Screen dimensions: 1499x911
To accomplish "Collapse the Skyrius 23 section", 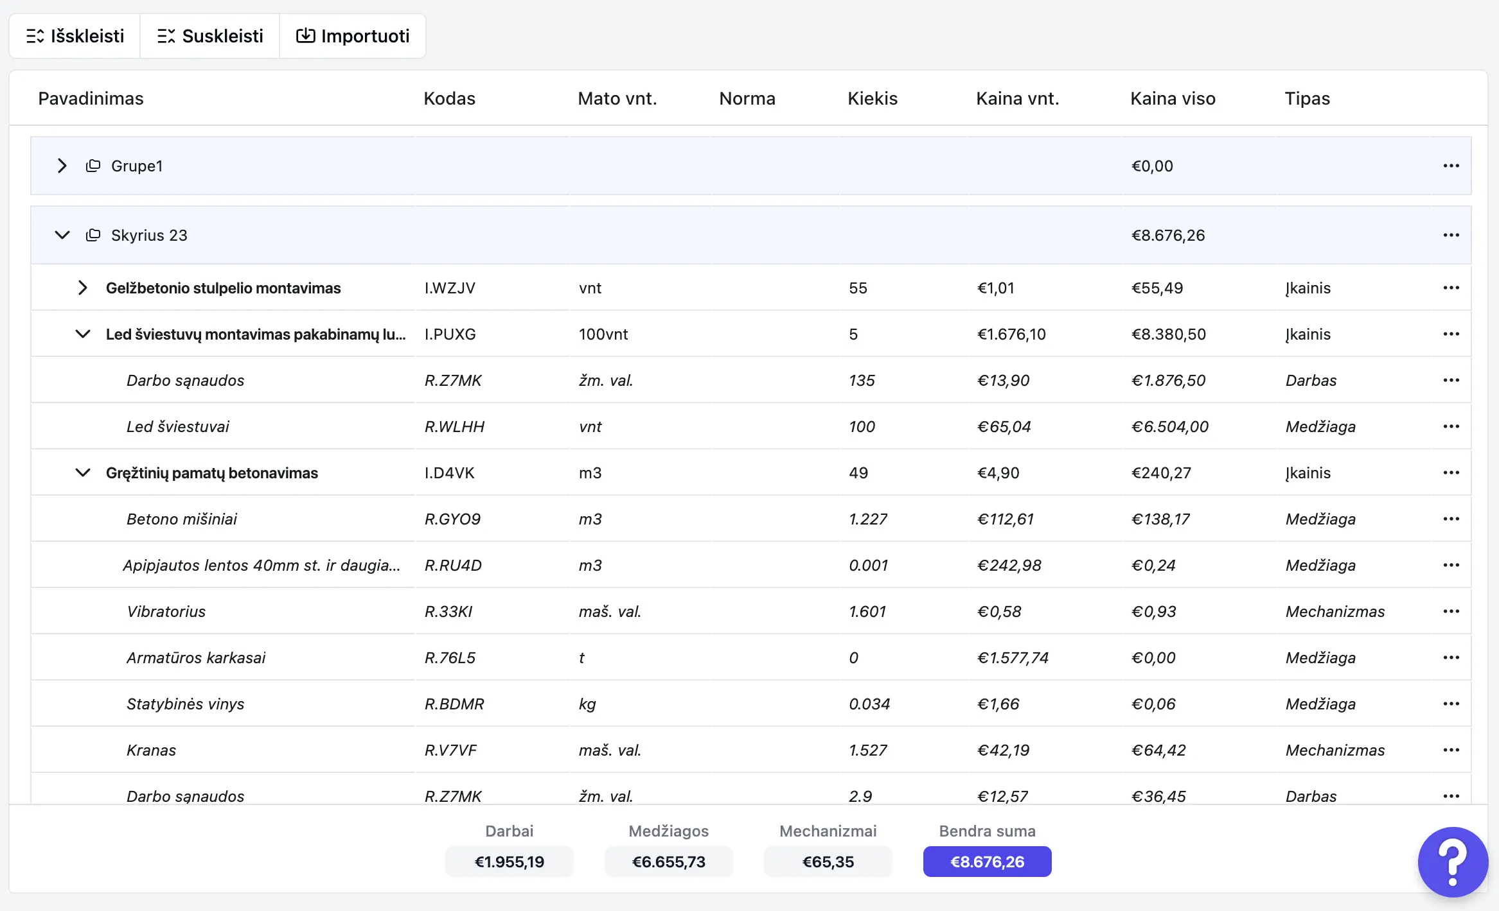I will [62, 235].
